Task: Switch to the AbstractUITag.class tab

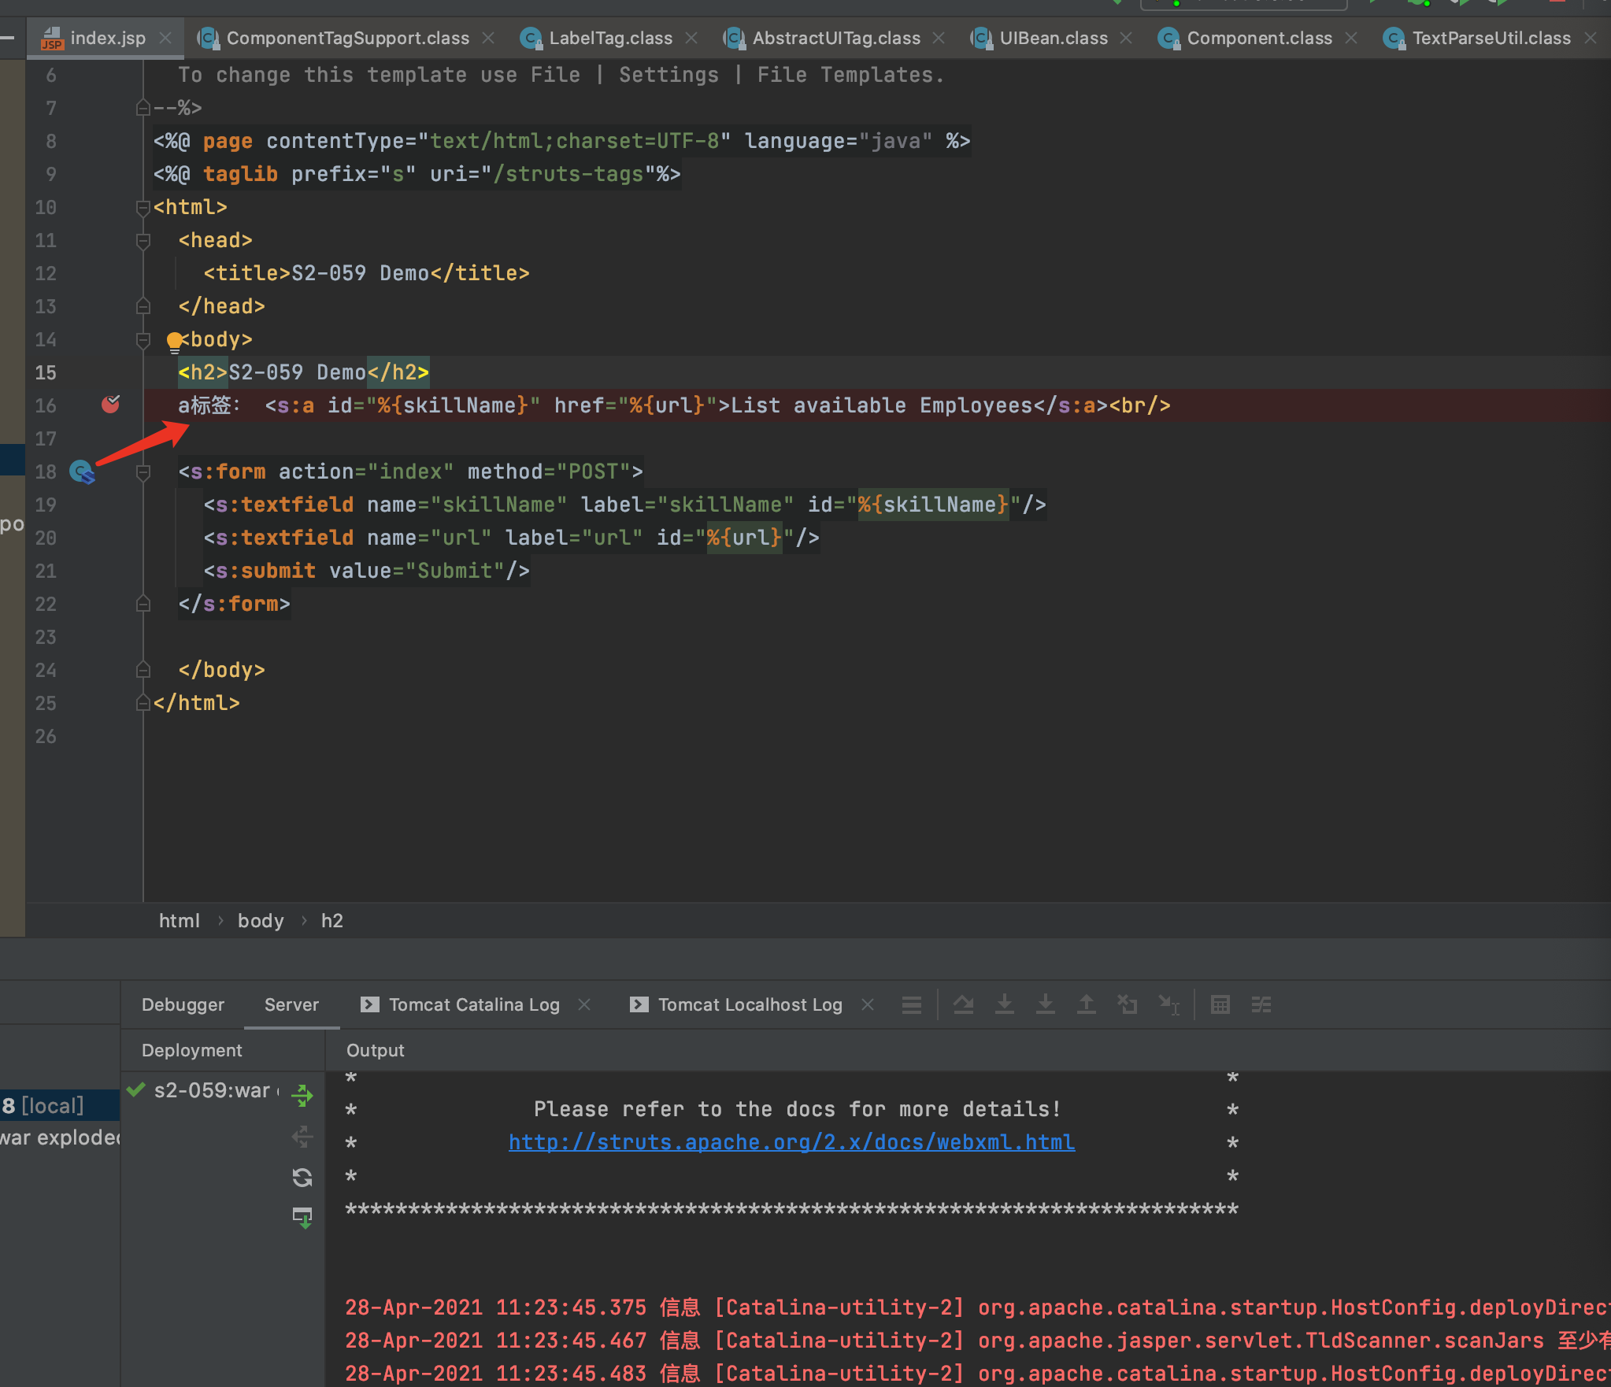Action: (x=836, y=38)
